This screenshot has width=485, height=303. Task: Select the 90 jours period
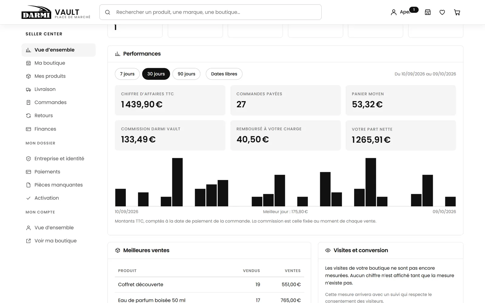tap(186, 74)
